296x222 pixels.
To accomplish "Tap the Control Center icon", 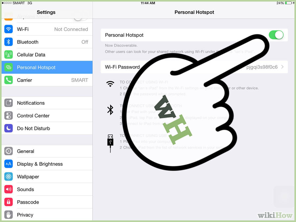I will tap(9, 115).
